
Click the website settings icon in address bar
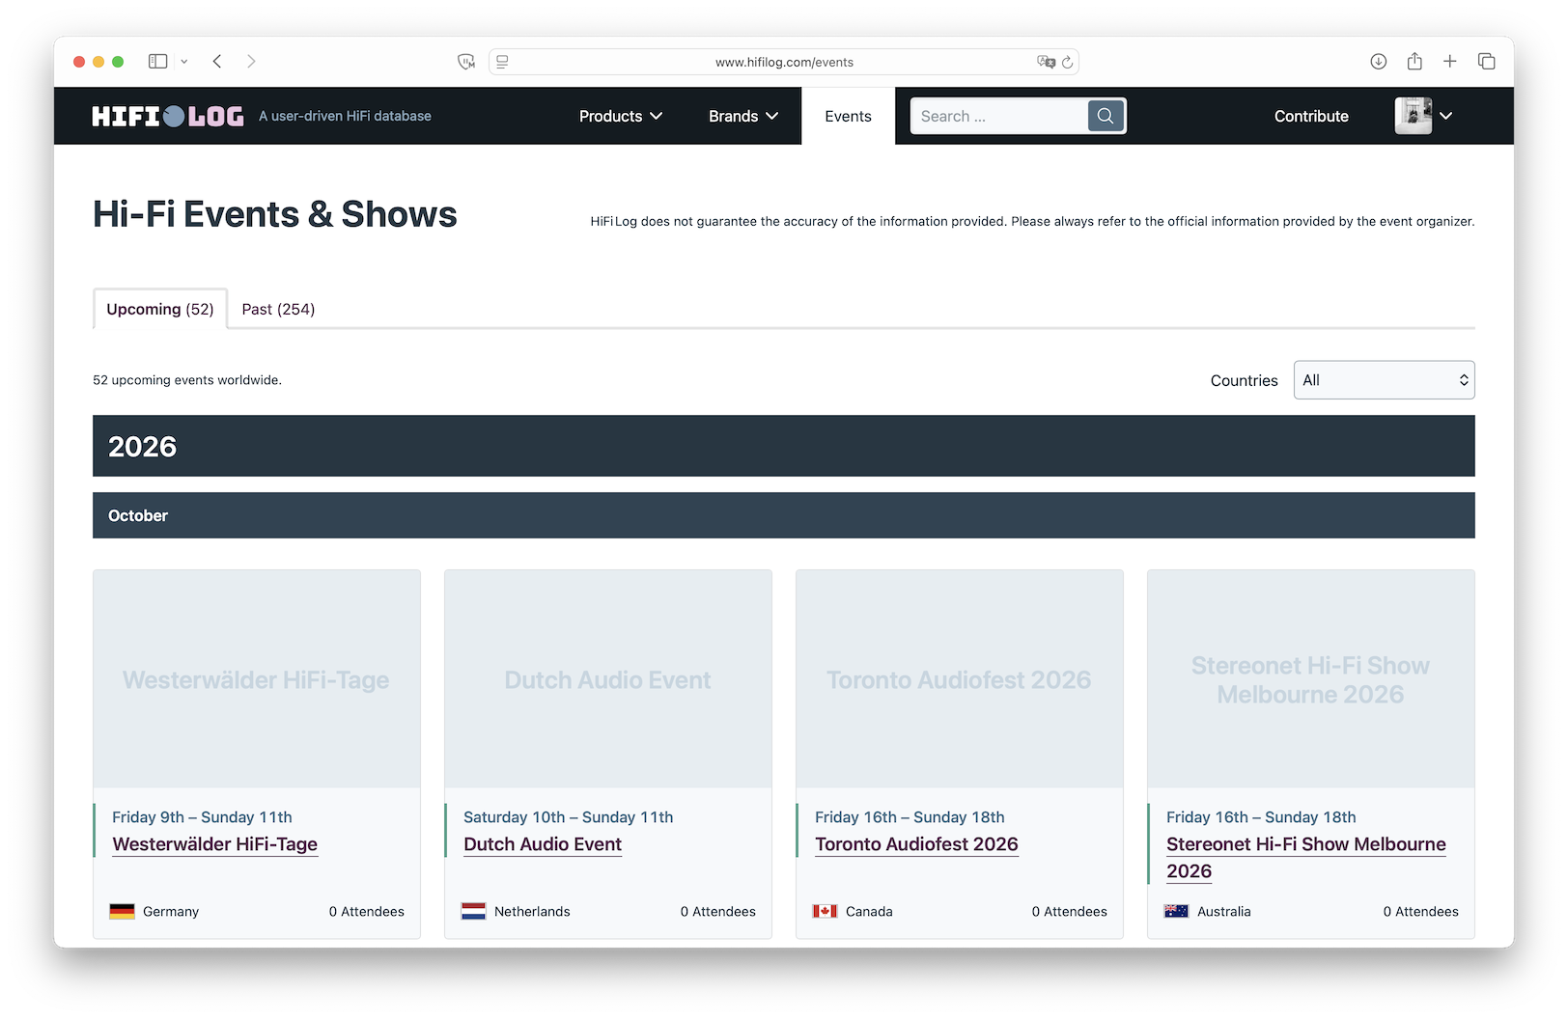(502, 62)
